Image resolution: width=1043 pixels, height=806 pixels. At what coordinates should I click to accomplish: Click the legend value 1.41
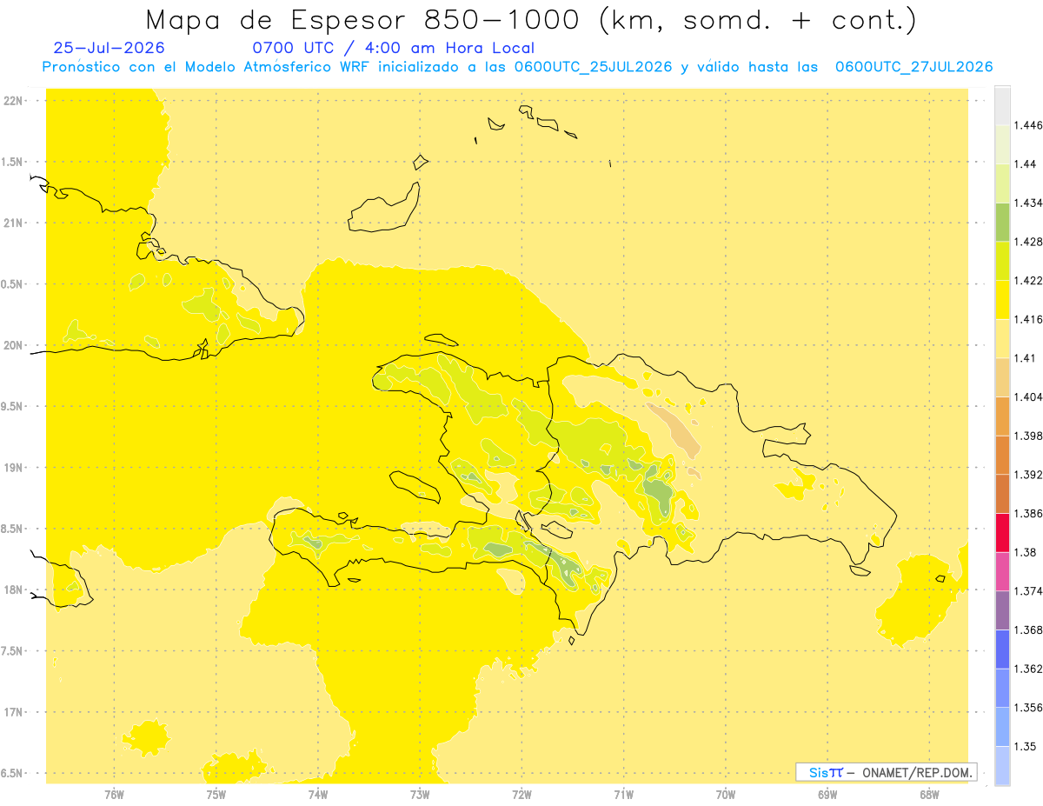pos(1026,358)
